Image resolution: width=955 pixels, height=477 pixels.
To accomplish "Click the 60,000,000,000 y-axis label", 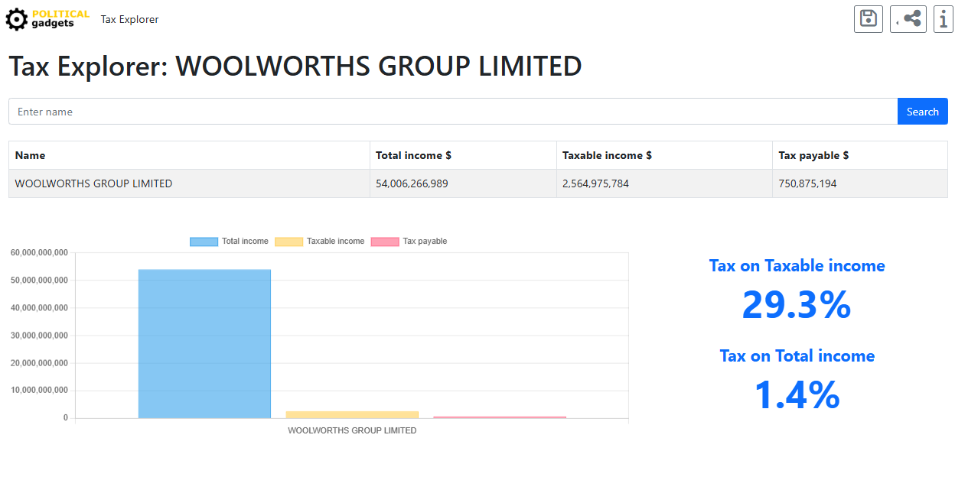I will 39,252.
